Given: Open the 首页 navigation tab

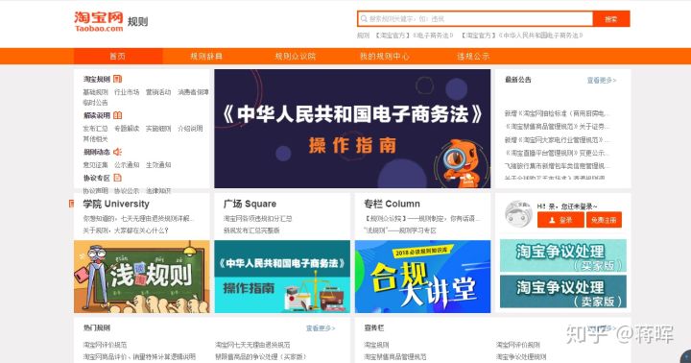Looking at the screenshot, I should (118, 56).
